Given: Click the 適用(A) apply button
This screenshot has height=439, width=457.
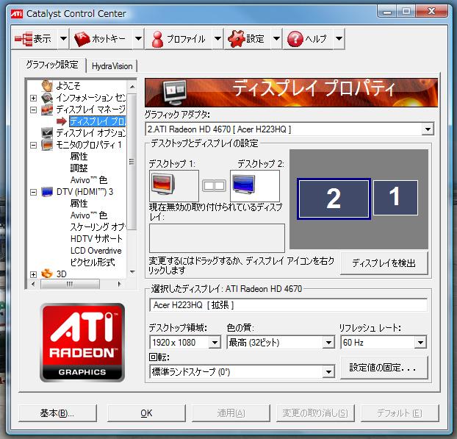Looking at the screenshot, I should [231, 413].
